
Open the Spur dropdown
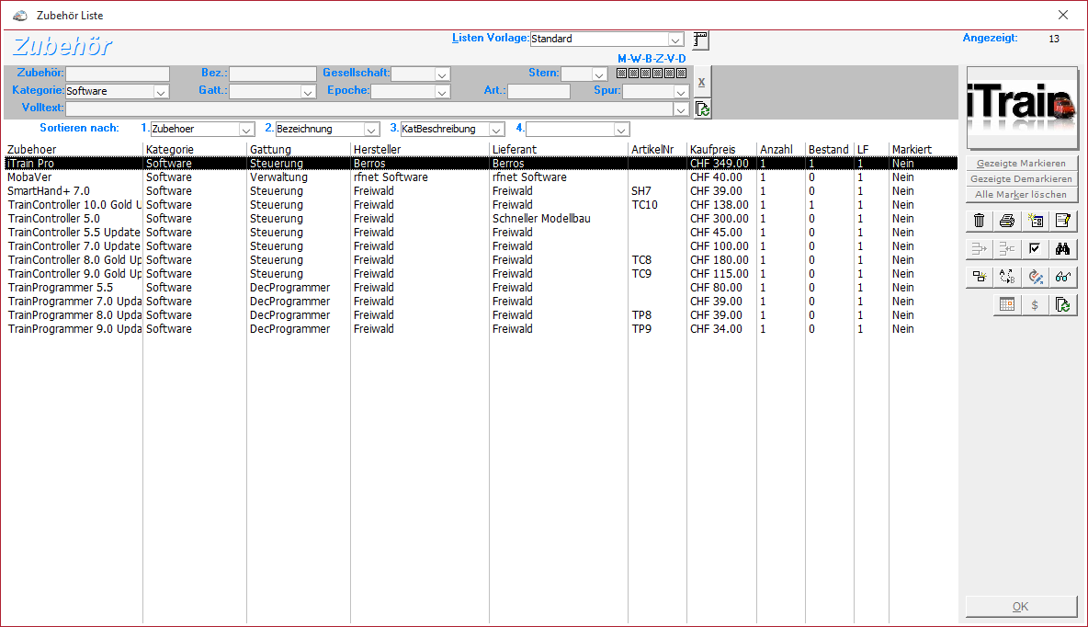pos(681,92)
